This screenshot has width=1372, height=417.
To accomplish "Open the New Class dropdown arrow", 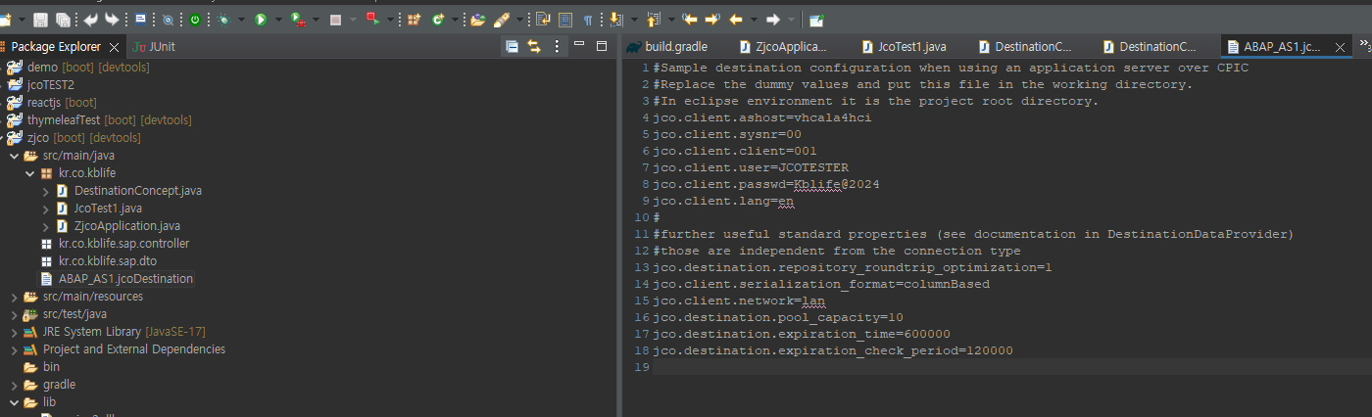I will coord(455,20).
